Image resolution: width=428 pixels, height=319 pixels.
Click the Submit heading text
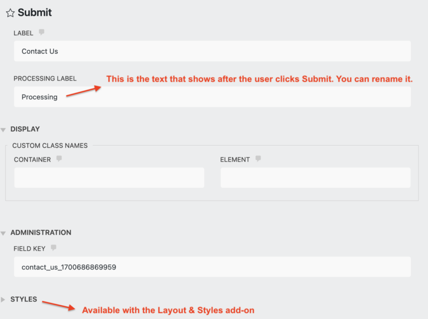coord(36,12)
